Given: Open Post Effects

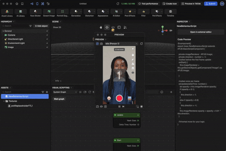Looking at the screenshot, I should pos(130,13).
